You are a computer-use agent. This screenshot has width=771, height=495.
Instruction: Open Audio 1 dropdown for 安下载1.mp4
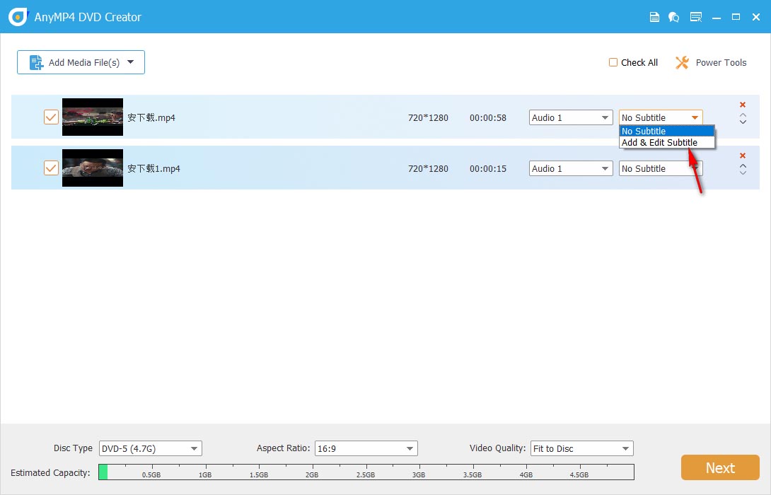coord(571,168)
